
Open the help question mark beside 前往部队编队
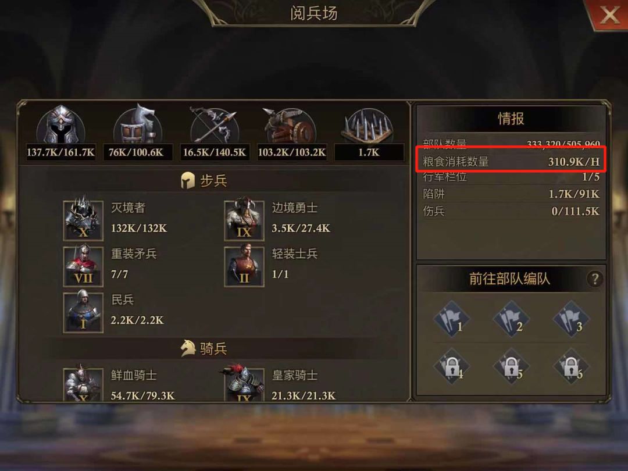click(x=595, y=279)
